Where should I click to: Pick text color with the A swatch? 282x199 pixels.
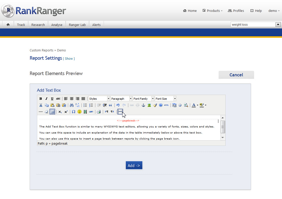click(193, 105)
